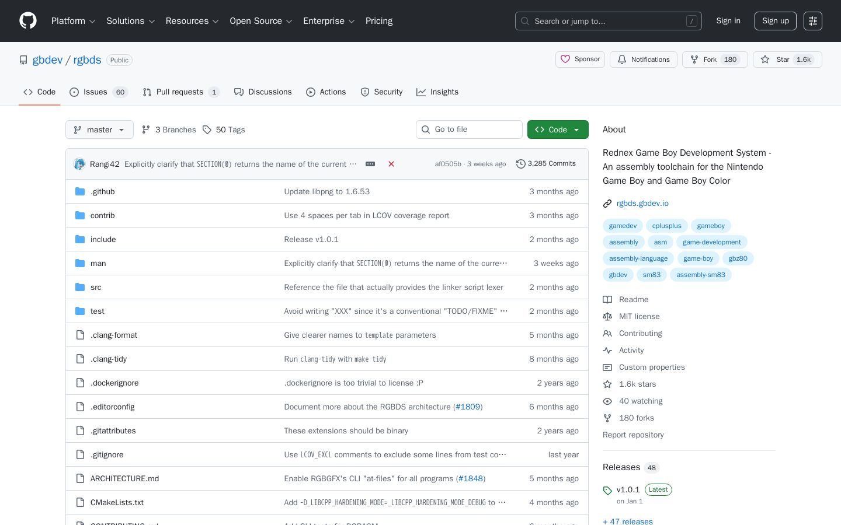Switch to the Insights tab
This screenshot has height=525, width=841.
point(437,92)
